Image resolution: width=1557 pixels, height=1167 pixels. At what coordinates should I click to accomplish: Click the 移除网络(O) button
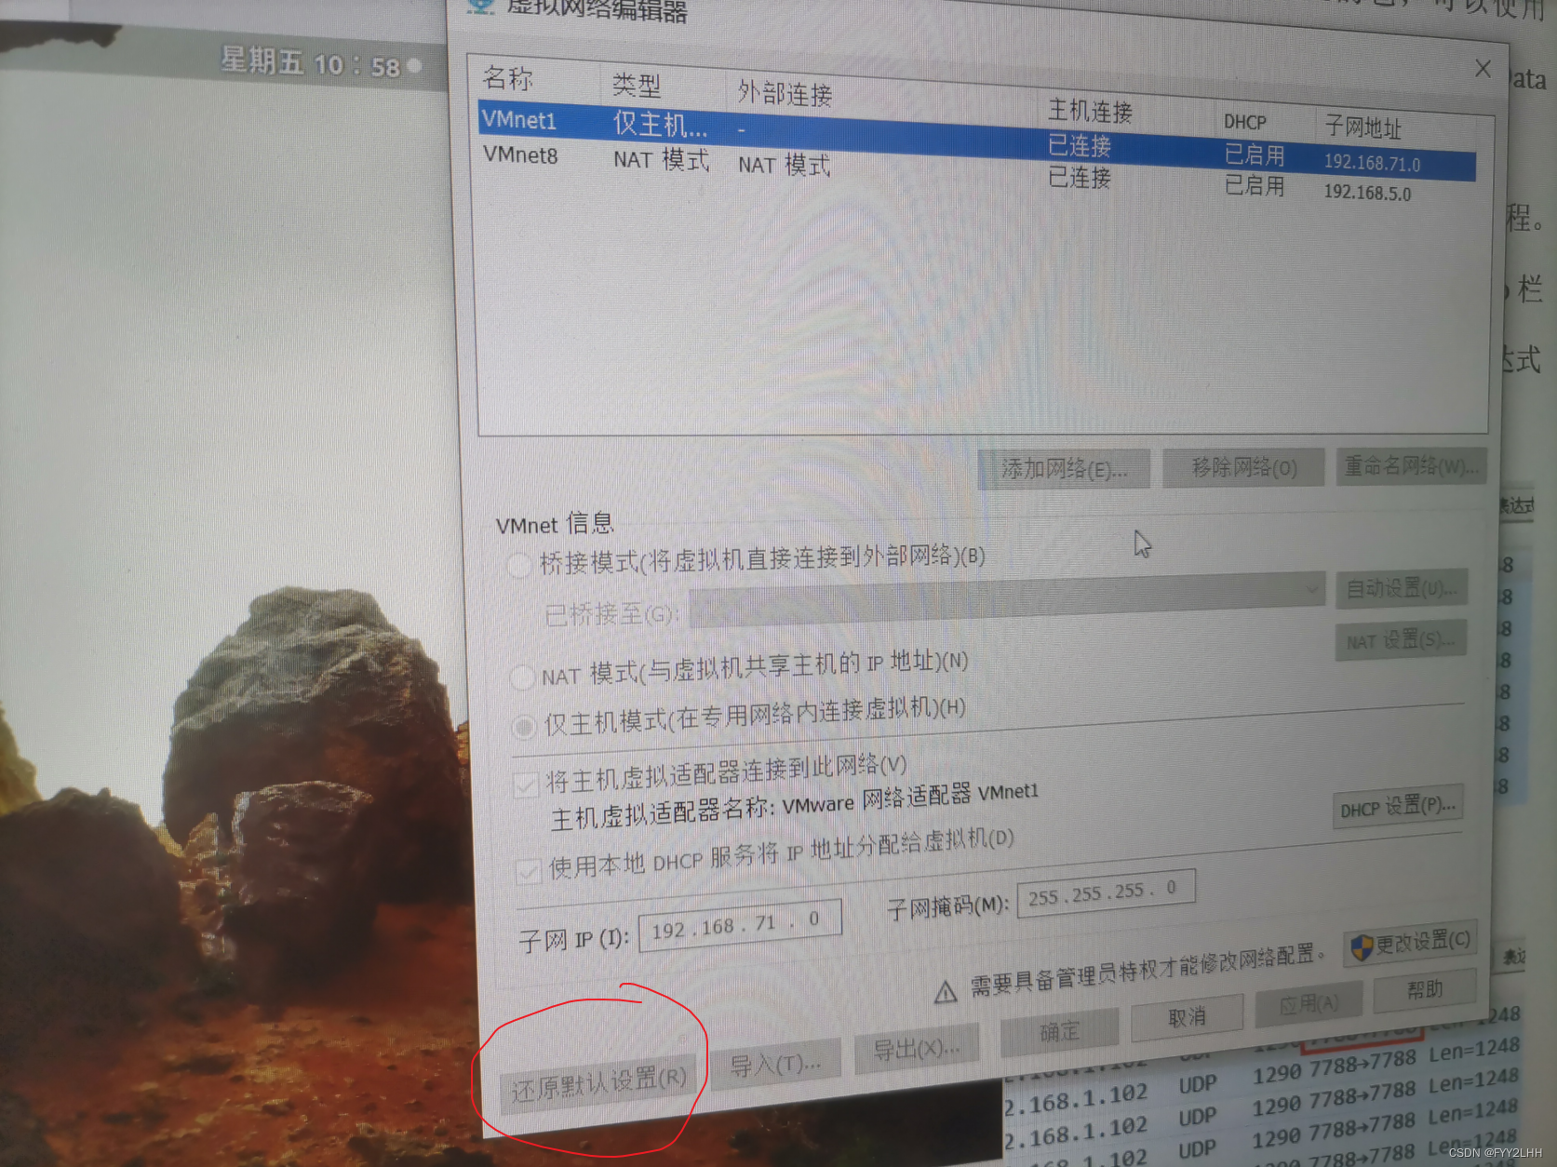click(x=1243, y=467)
